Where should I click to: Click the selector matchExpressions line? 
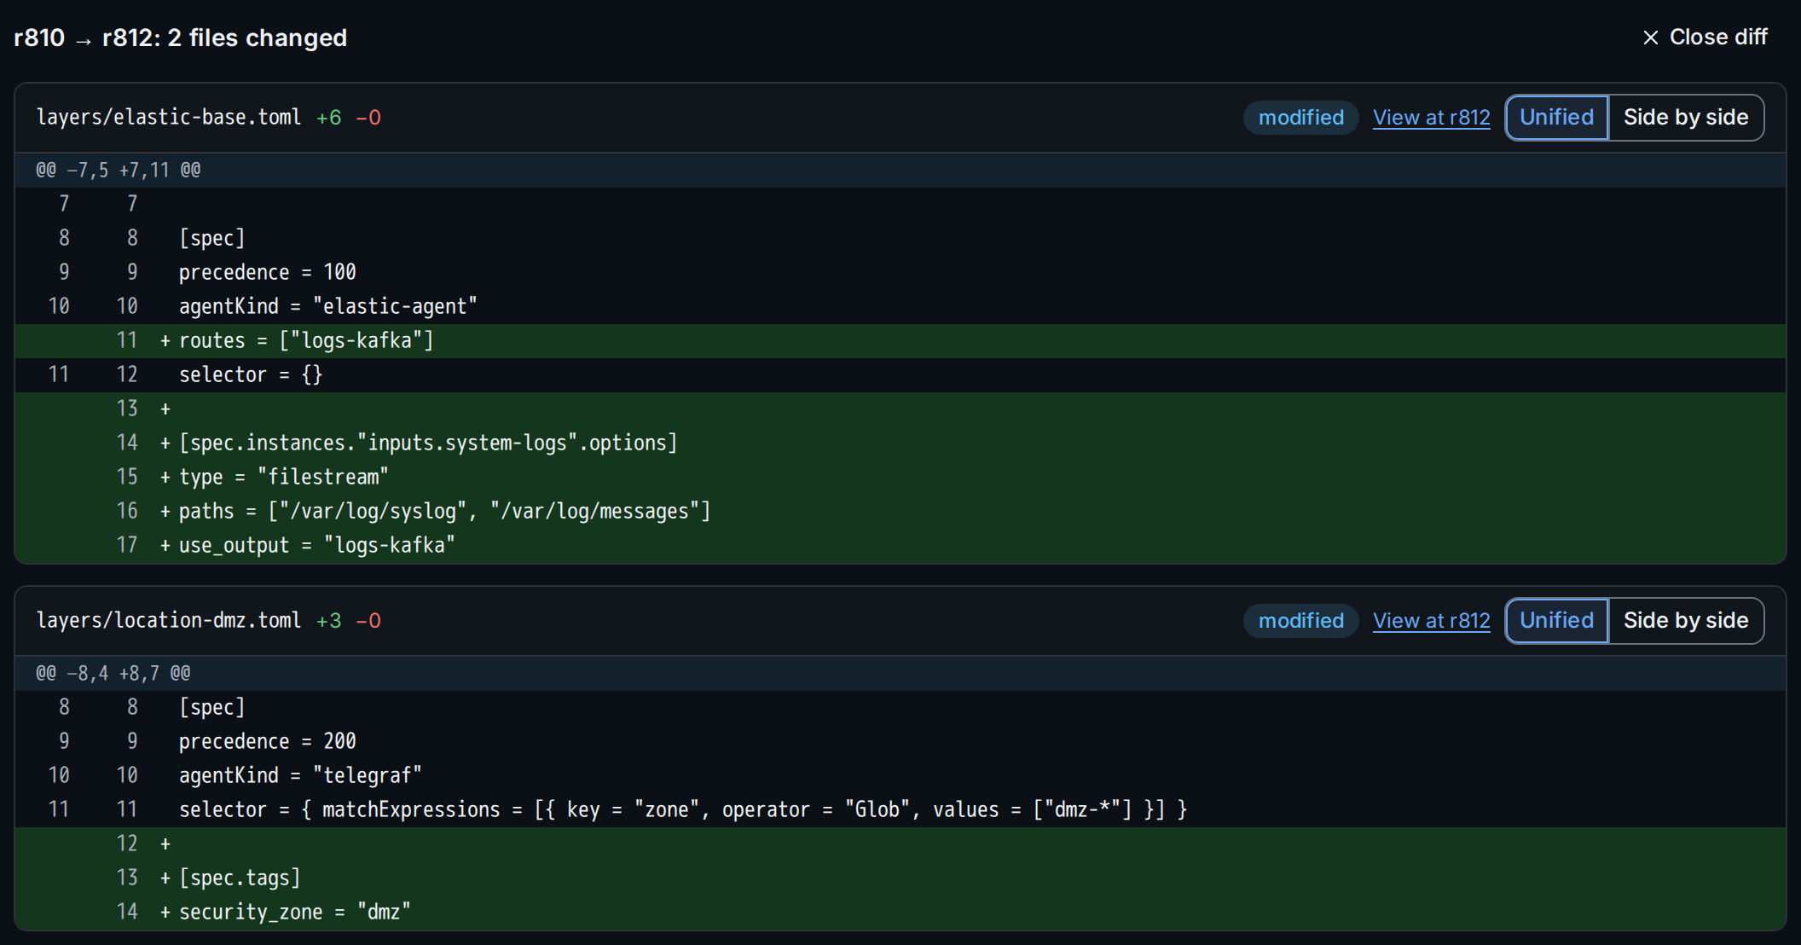point(900,809)
